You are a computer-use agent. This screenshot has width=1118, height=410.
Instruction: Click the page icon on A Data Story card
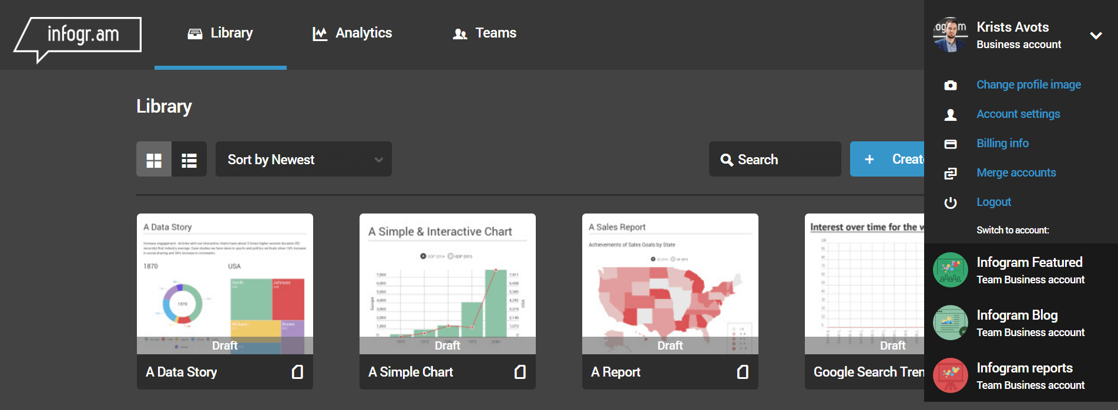297,372
